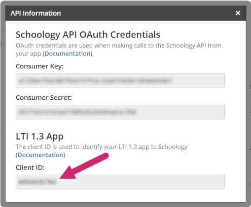Click the dark dialog title bar

point(126,13)
